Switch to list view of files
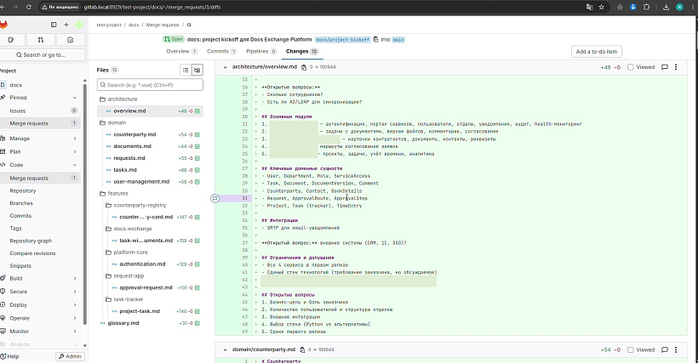698x363 pixels. 186,71
